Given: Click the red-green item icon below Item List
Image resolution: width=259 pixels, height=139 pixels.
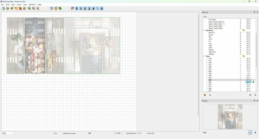Looking at the screenshot, I should (205, 95).
